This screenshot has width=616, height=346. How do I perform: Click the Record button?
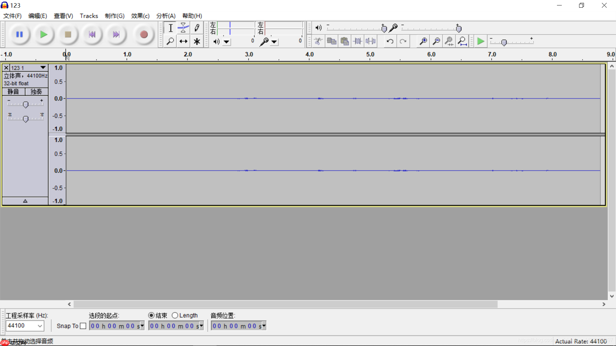[x=144, y=34]
